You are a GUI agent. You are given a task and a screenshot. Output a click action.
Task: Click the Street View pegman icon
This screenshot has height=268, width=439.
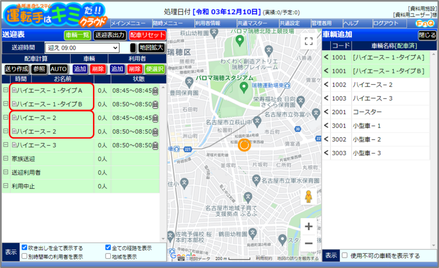point(308,196)
